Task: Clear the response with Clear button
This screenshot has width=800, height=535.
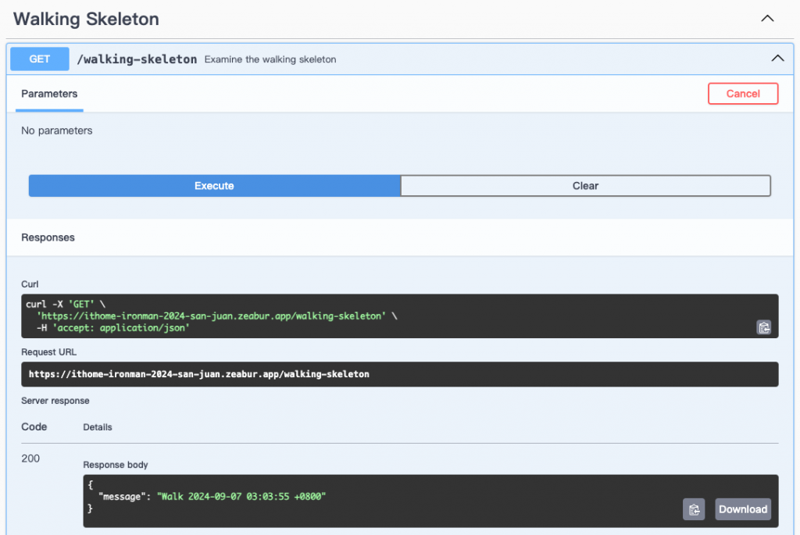Action: tap(585, 186)
